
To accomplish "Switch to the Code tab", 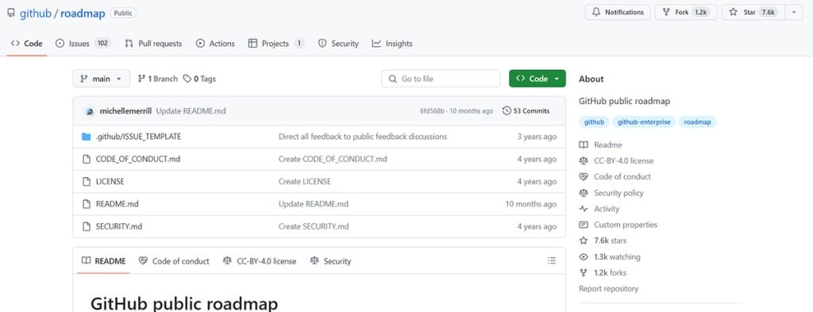I will (26, 44).
